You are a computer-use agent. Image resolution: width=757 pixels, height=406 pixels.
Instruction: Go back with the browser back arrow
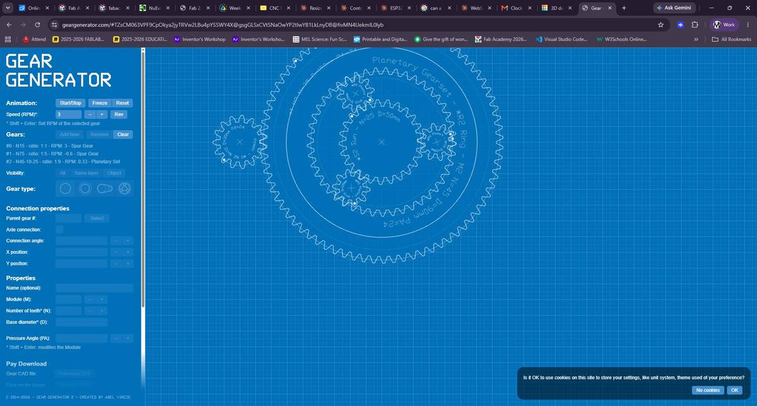[9, 25]
